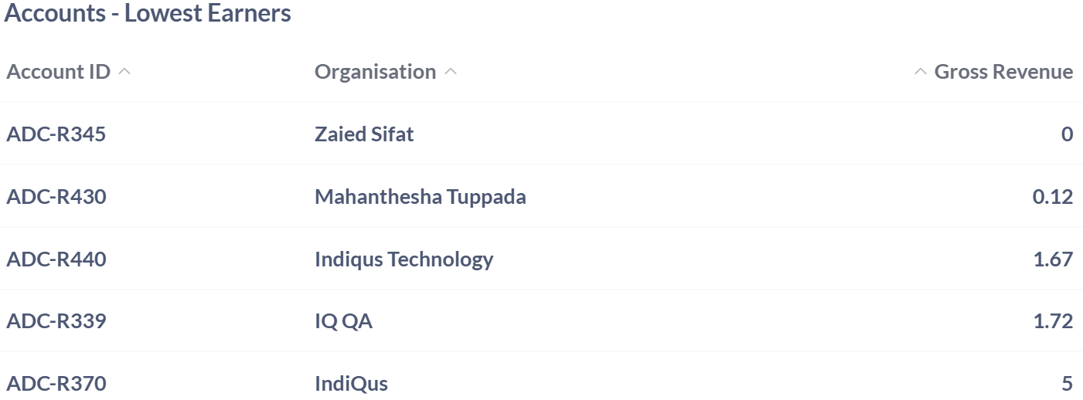
Task: Sort table by Gross Revenue header
Action: click(x=1003, y=72)
